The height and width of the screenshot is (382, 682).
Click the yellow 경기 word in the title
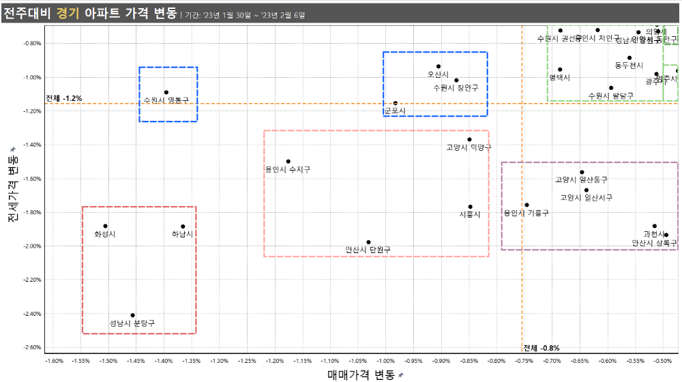(68, 13)
